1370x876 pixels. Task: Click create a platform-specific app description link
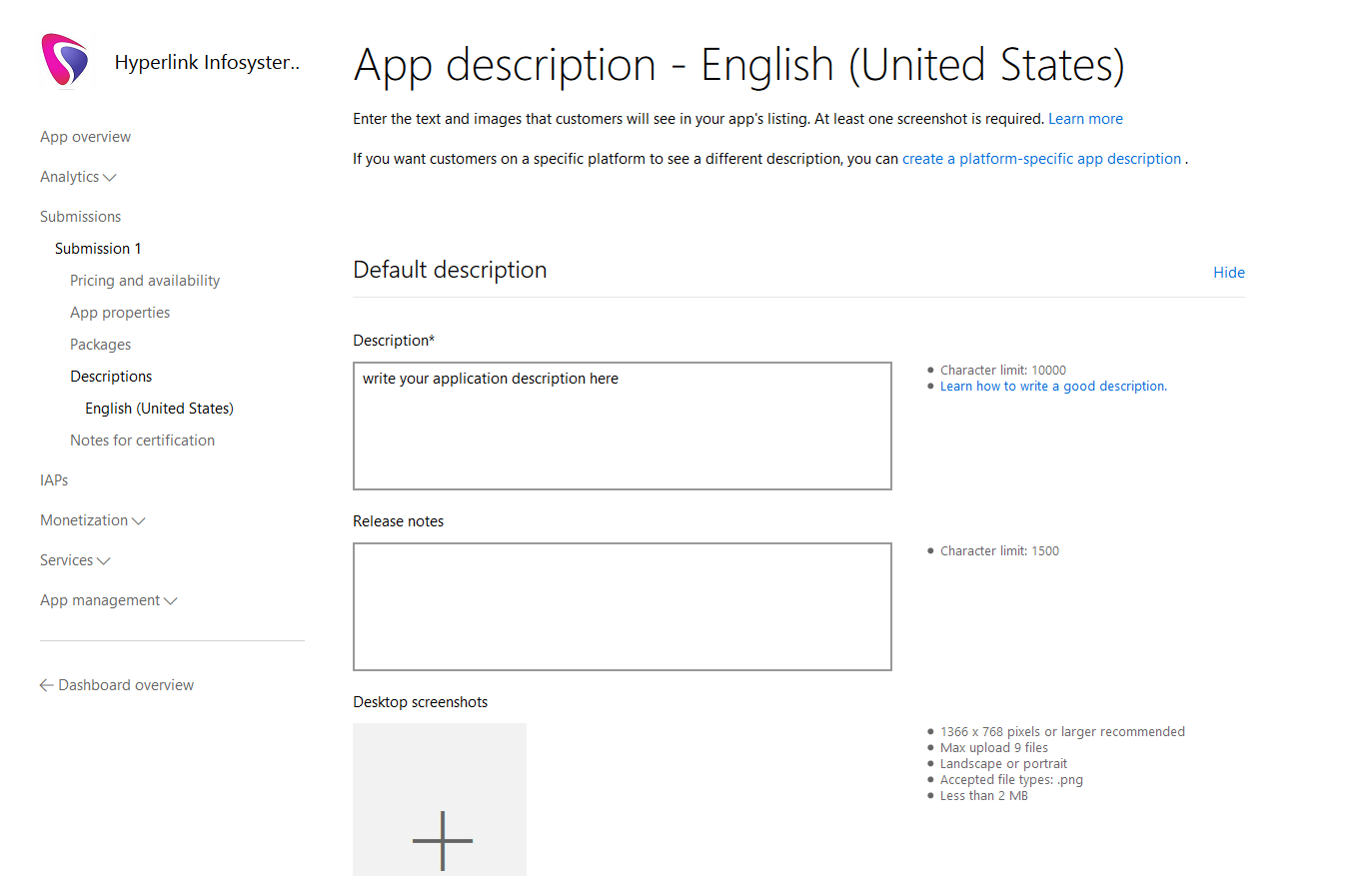(x=1041, y=159)
